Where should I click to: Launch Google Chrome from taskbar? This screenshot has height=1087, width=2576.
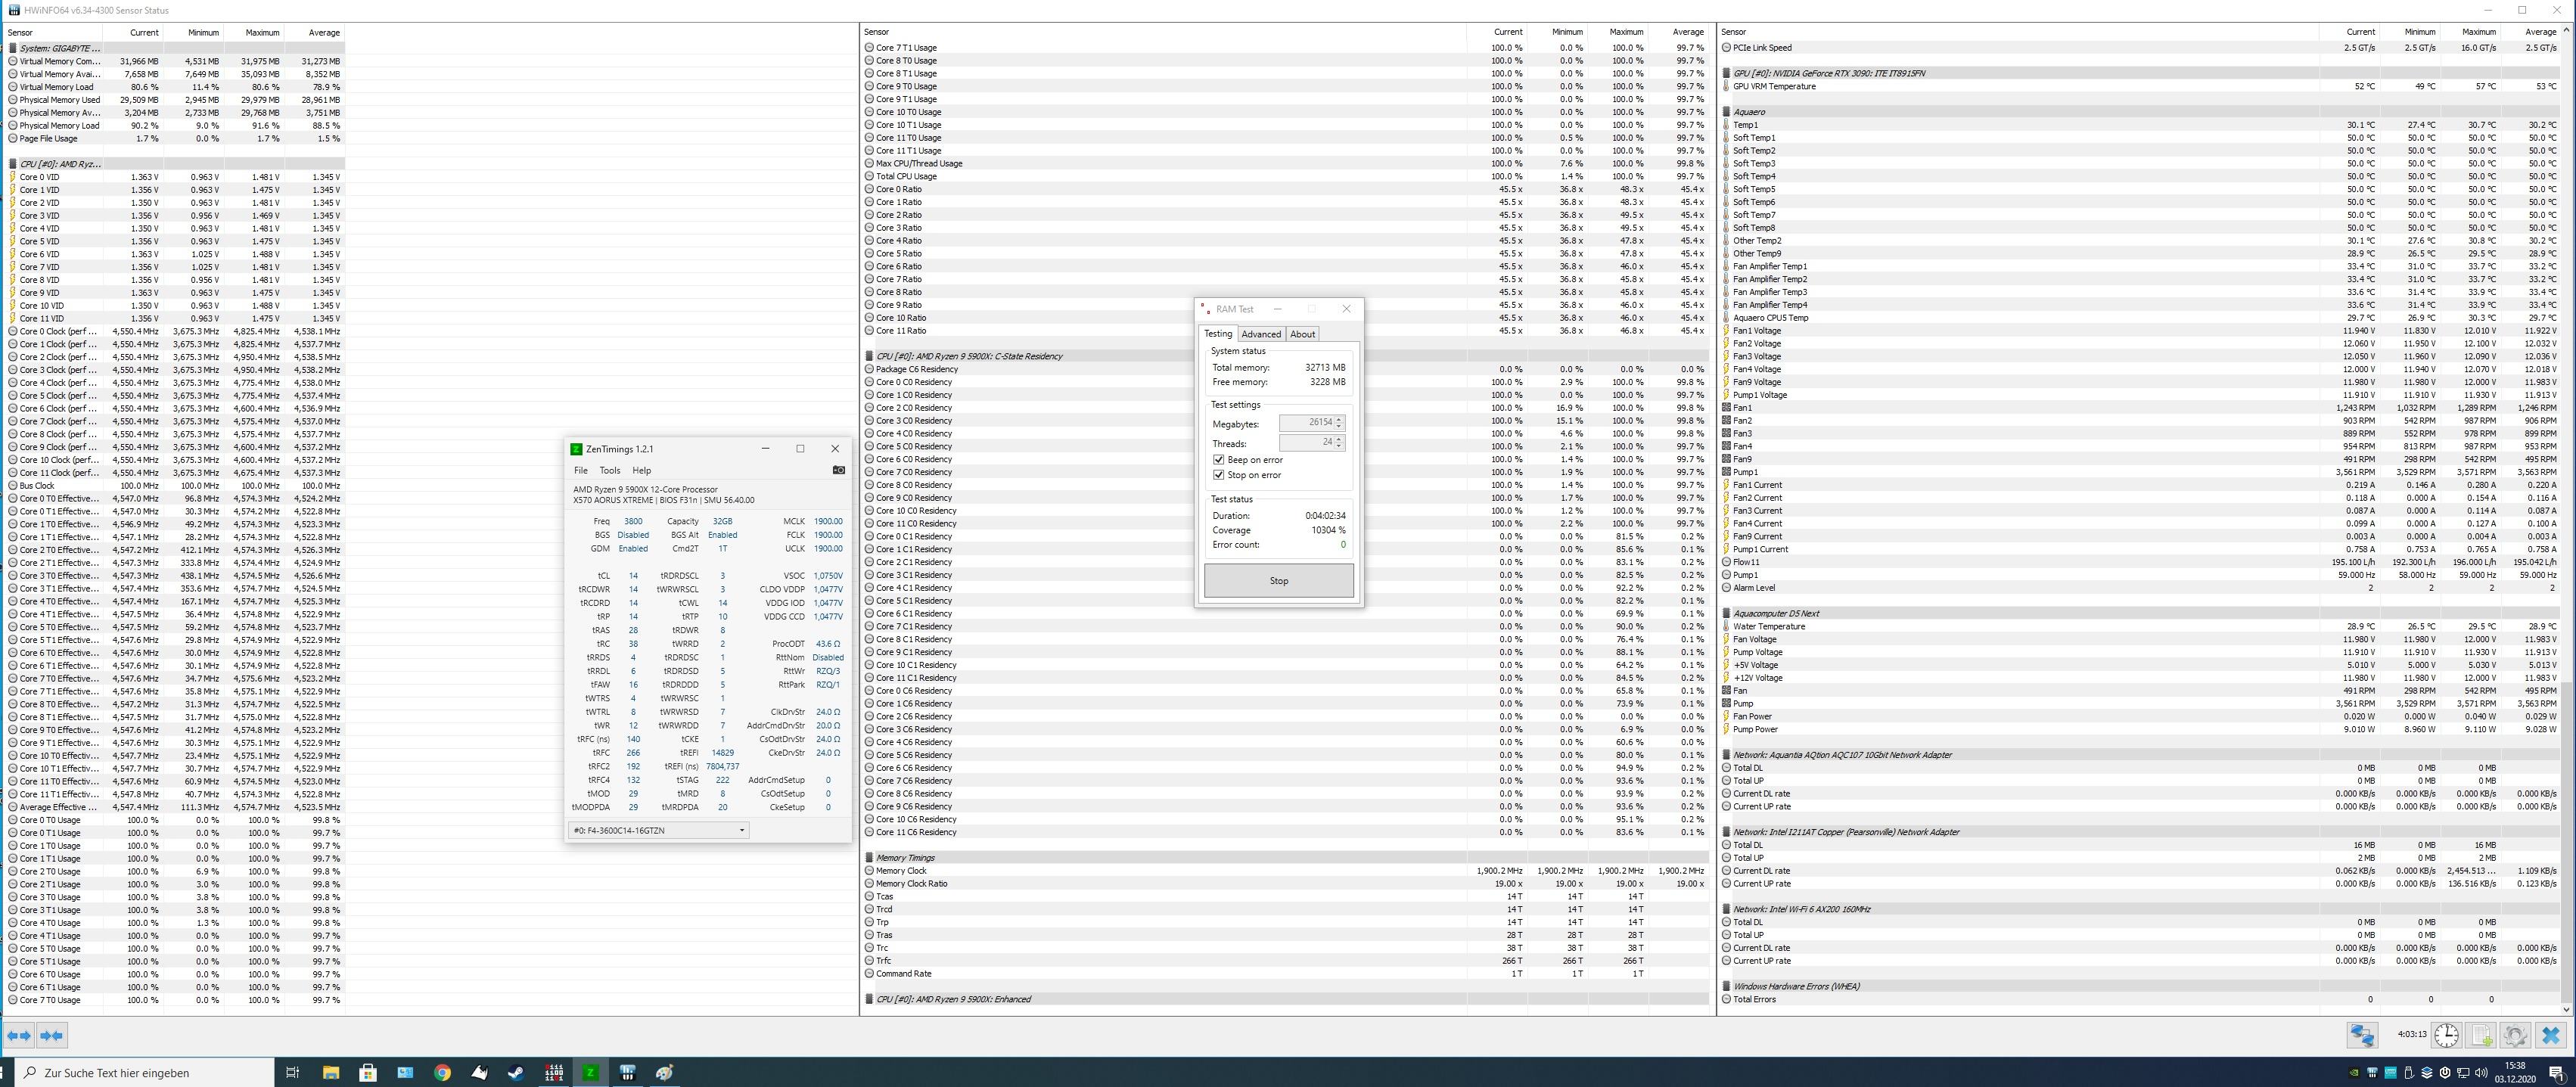click(x=442, y=1072)
